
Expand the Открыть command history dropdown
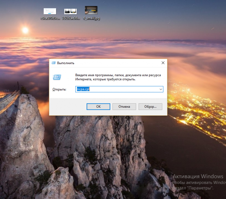(161, 89)
